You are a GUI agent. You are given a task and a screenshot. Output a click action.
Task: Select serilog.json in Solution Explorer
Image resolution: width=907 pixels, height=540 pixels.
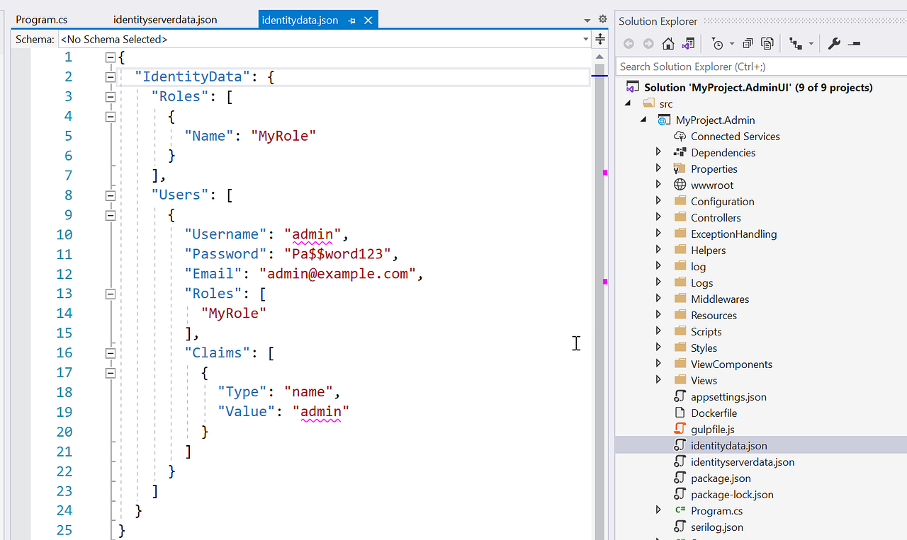coord(717,527)
